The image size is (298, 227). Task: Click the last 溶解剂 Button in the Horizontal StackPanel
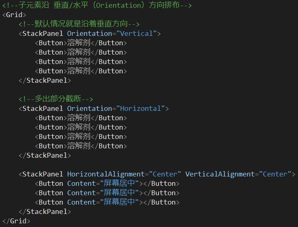click(81, 146)
